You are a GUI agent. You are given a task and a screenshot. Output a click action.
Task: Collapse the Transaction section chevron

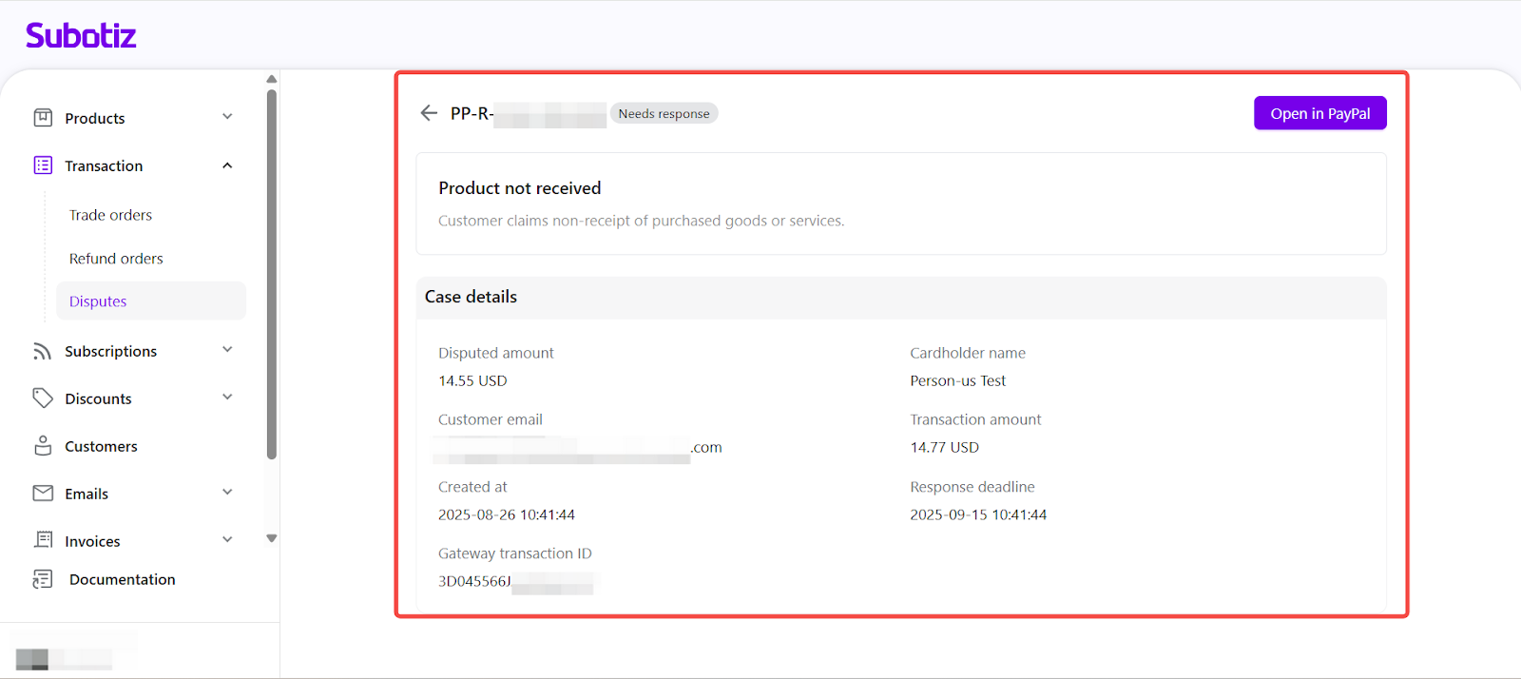227,165
